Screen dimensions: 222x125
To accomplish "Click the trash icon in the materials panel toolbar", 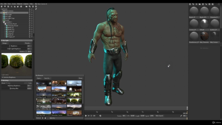I will (x=203, y=4).
